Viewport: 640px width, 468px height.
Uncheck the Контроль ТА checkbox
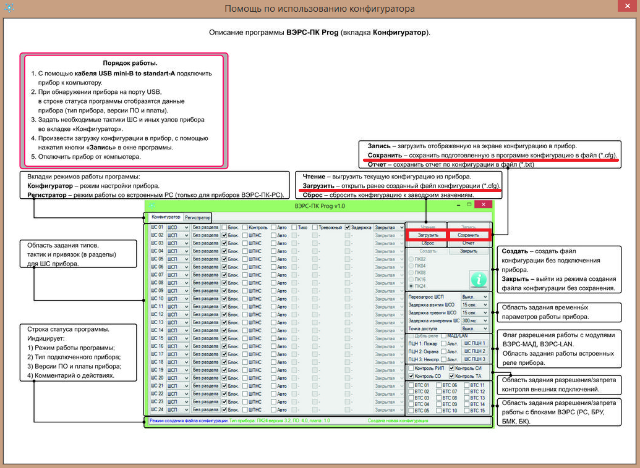click(451, 376)
